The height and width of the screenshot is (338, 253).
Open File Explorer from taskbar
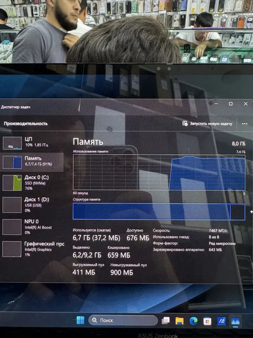click(x=180, y=321)
